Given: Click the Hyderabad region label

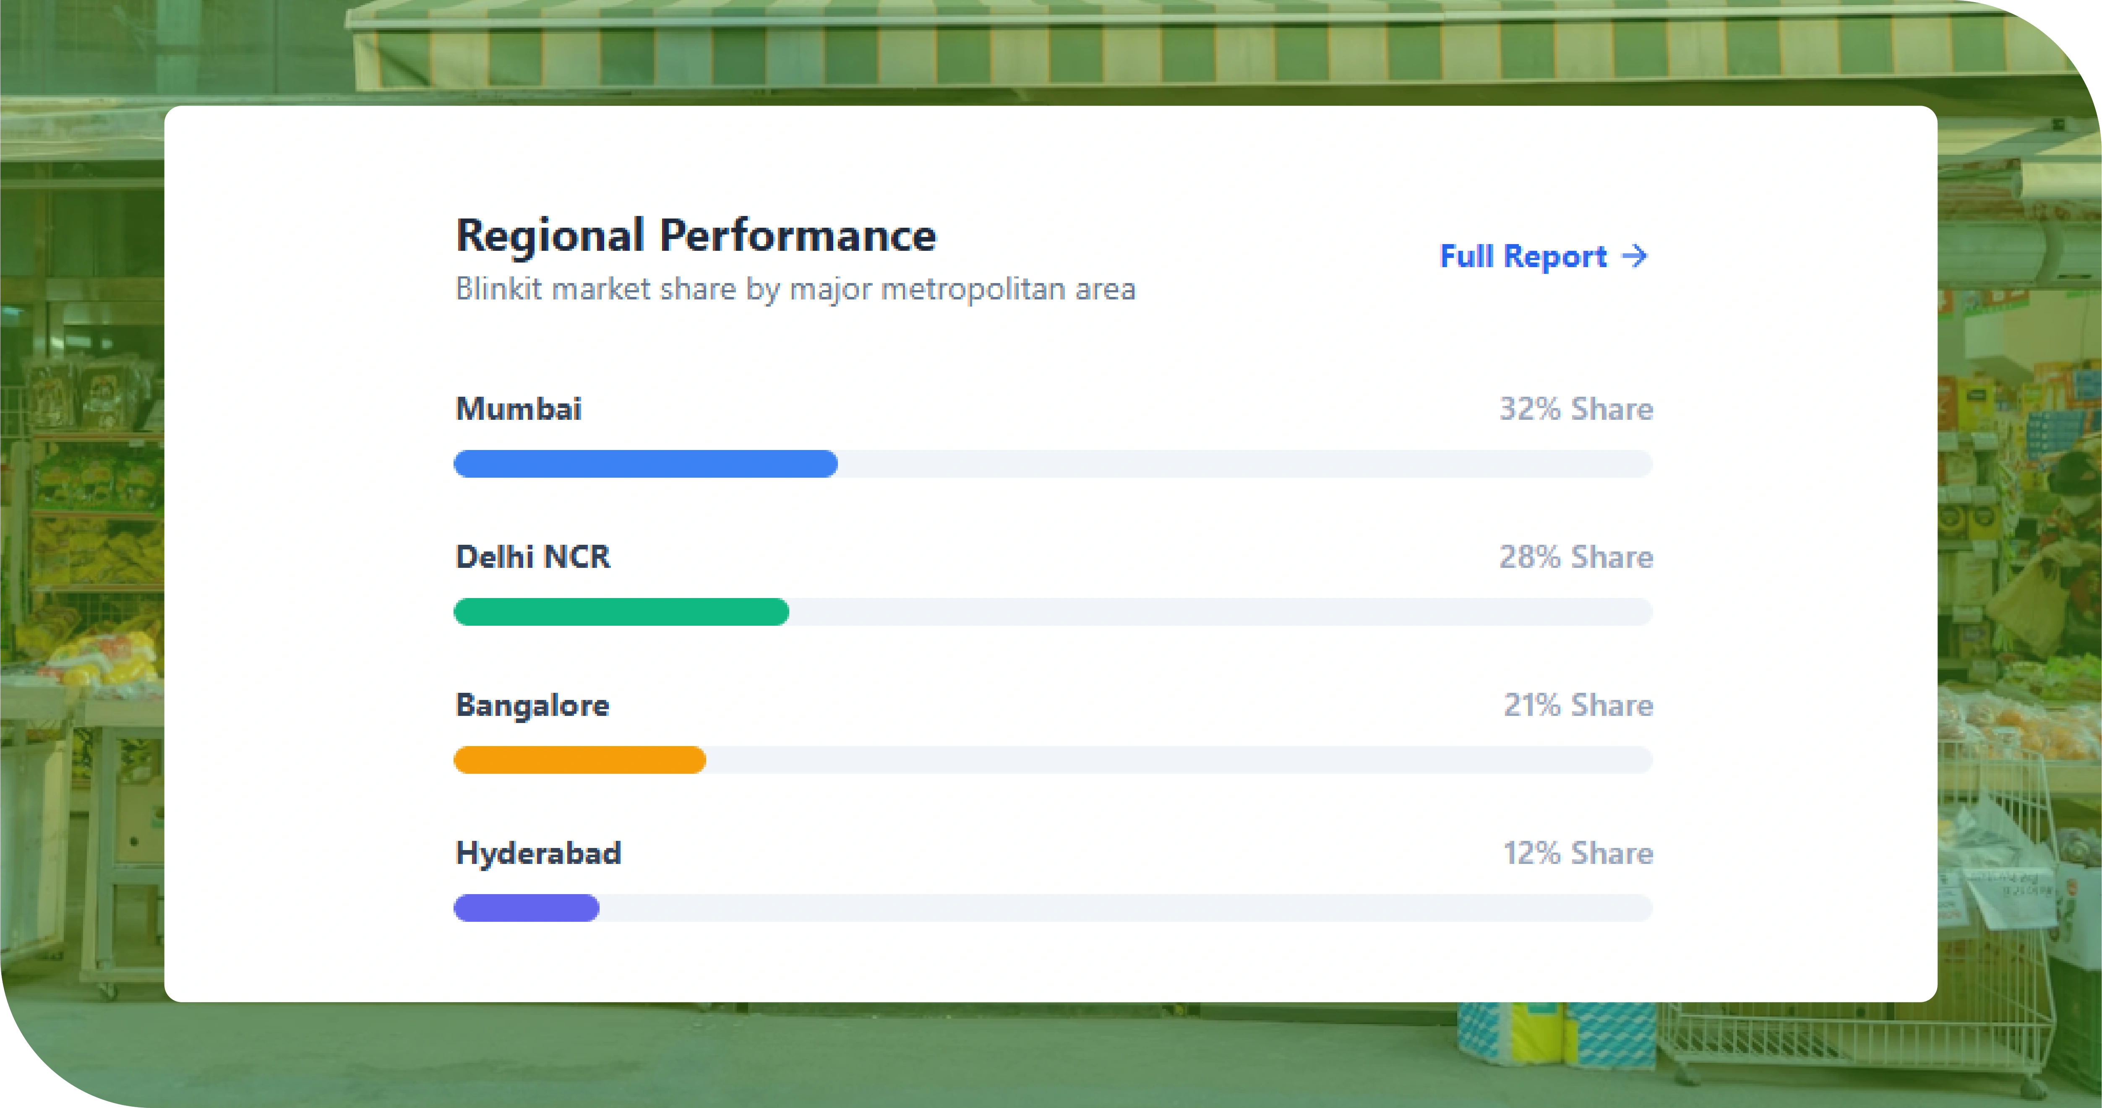Looking at the screenshot, I should click(538, 853).
